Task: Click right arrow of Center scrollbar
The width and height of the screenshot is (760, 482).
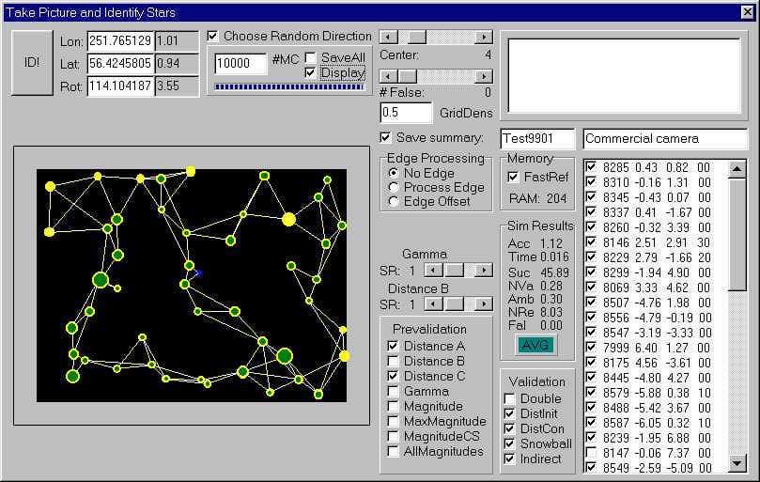Action: click(483, 37)
